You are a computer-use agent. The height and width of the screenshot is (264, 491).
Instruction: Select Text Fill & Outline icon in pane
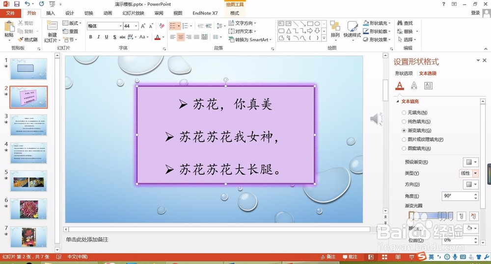[400, 86]
